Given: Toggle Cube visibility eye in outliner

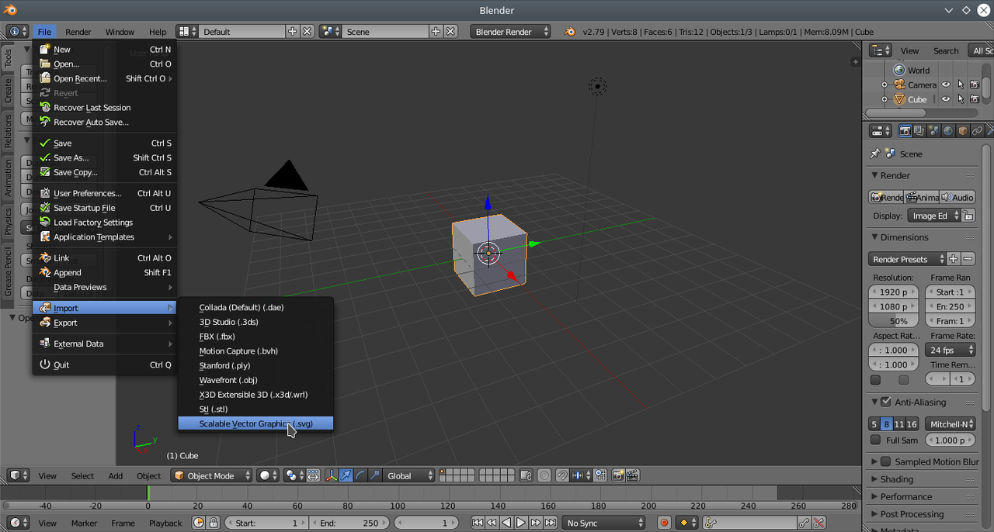Looking at the screenshot, I should pos(946,99).
